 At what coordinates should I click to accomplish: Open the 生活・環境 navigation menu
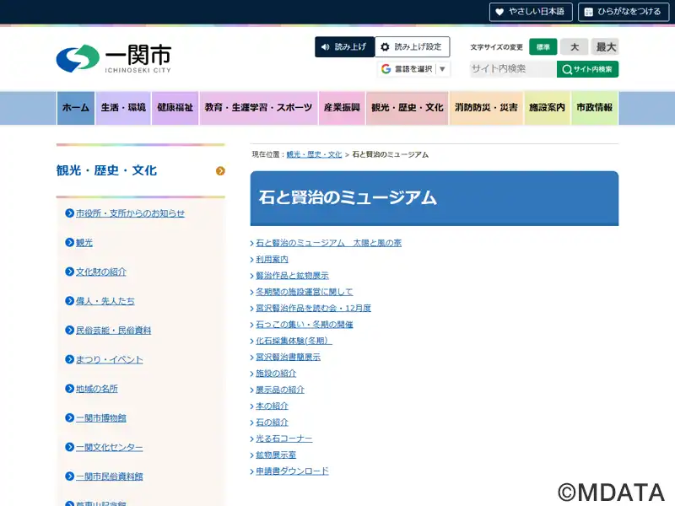123,108
